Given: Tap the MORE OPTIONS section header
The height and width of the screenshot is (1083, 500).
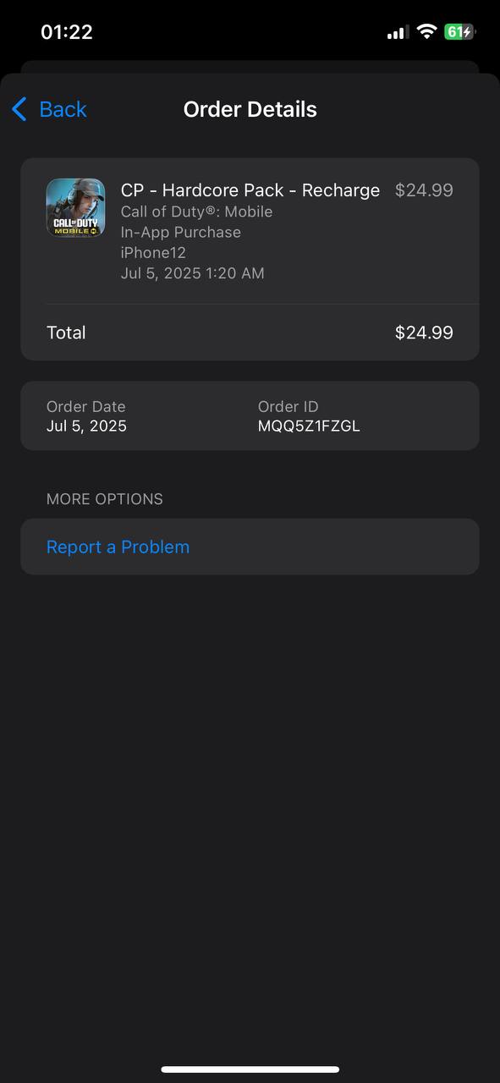Looking at the screenshot, I should click(105, 498).
